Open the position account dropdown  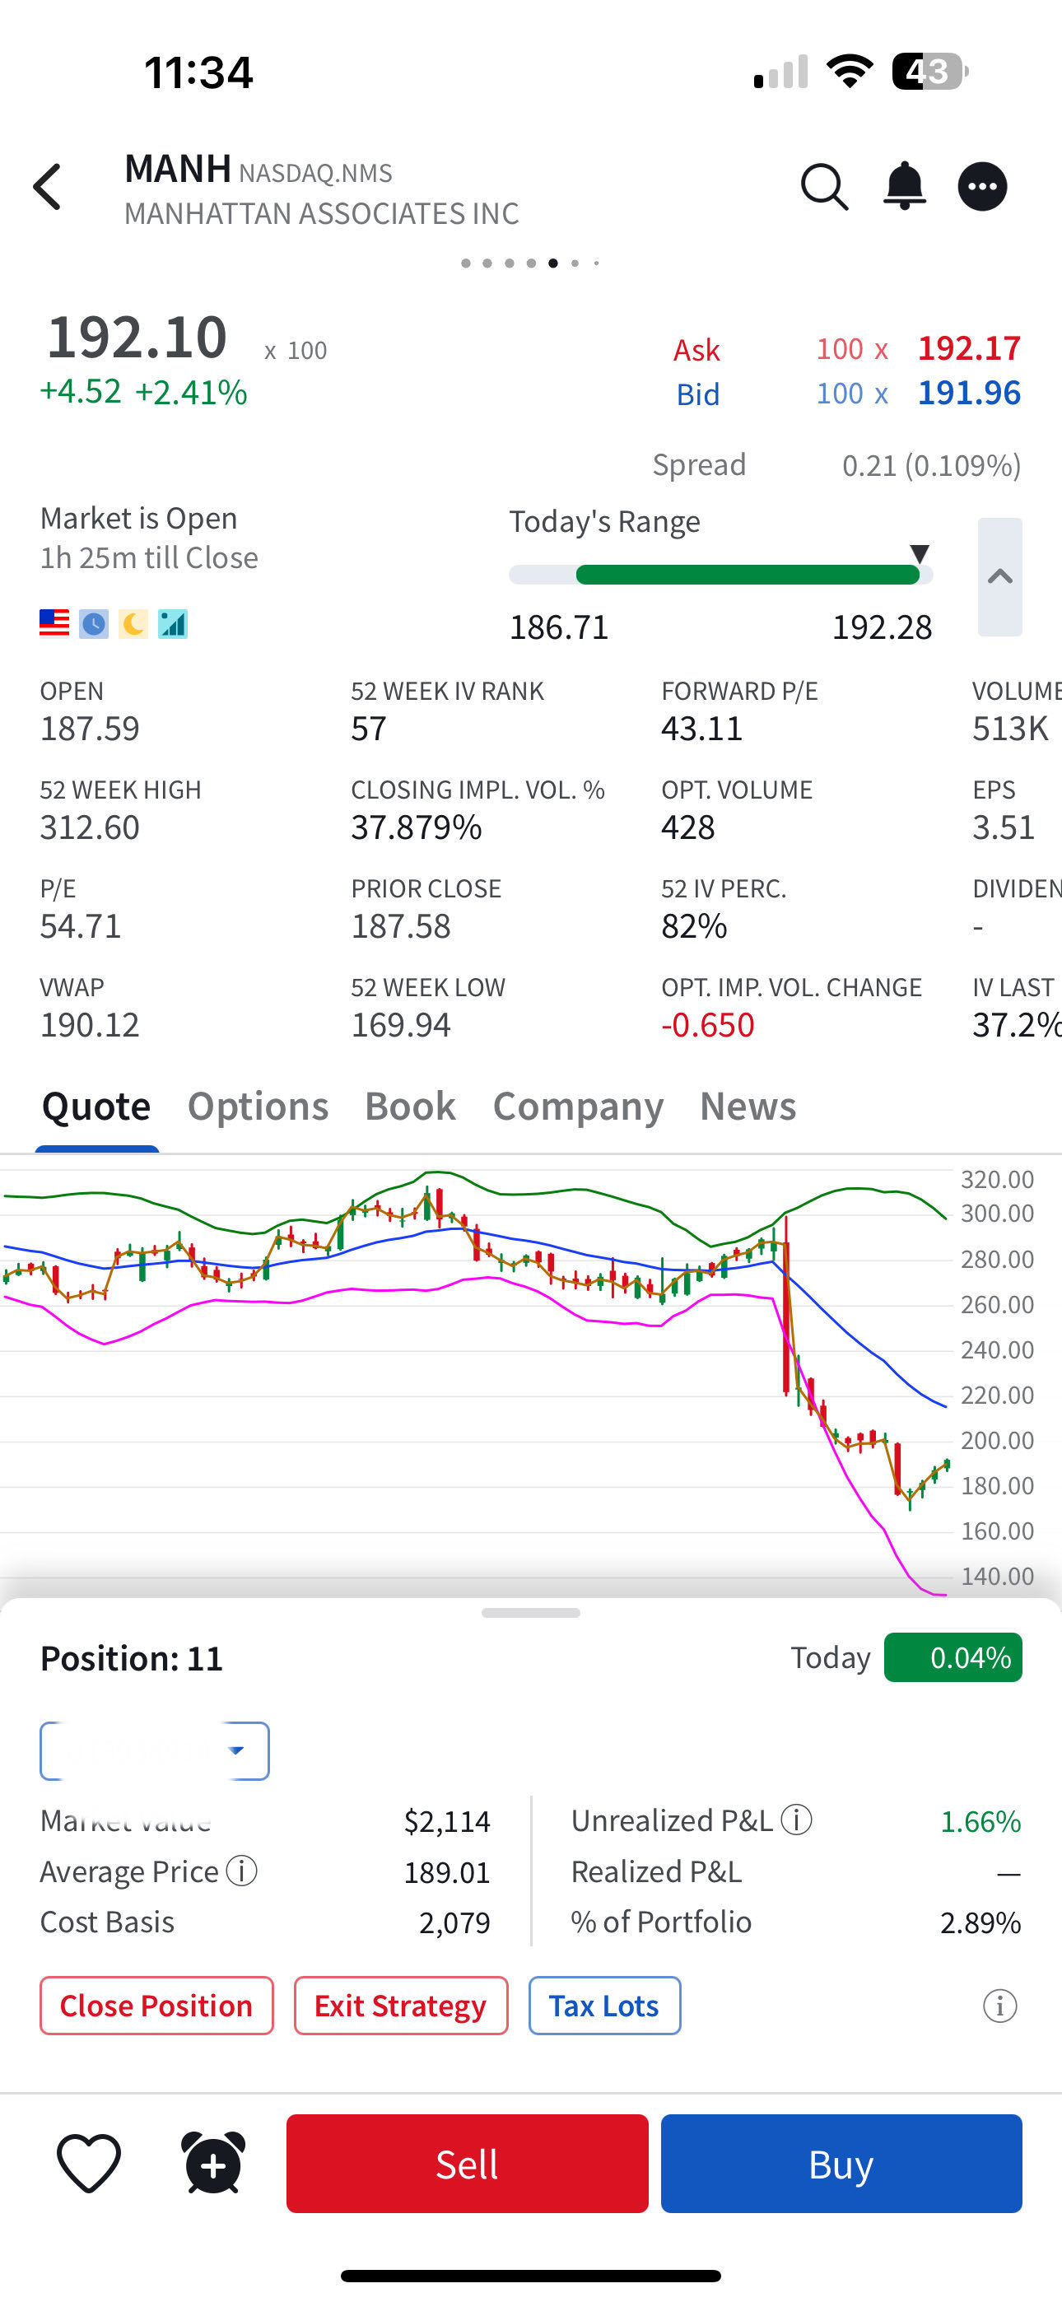click(155, 1750)
